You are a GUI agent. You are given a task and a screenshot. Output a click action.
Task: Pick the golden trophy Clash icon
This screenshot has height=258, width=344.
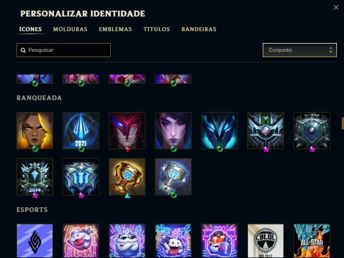(x=127, y=177)
